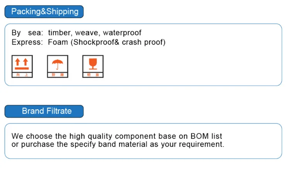Click the word "waterproof" in the sea line

(122, 33)
